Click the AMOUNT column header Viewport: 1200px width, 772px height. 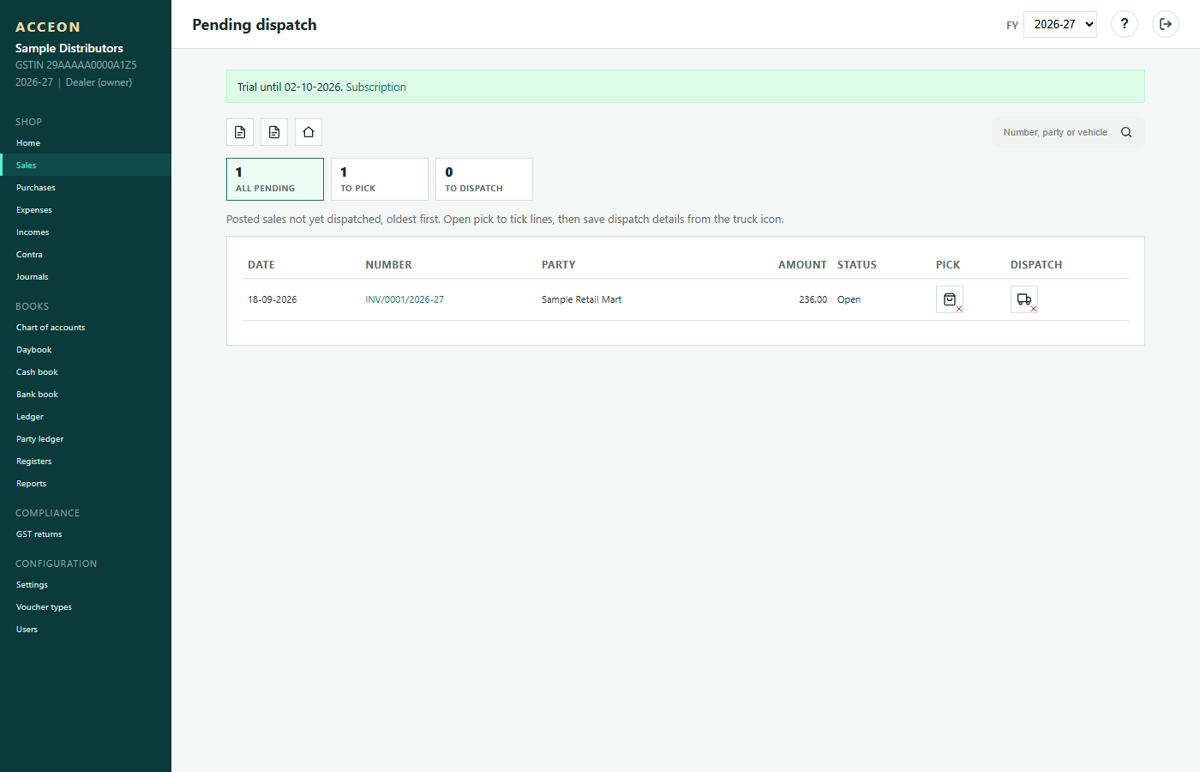point(802,265)
